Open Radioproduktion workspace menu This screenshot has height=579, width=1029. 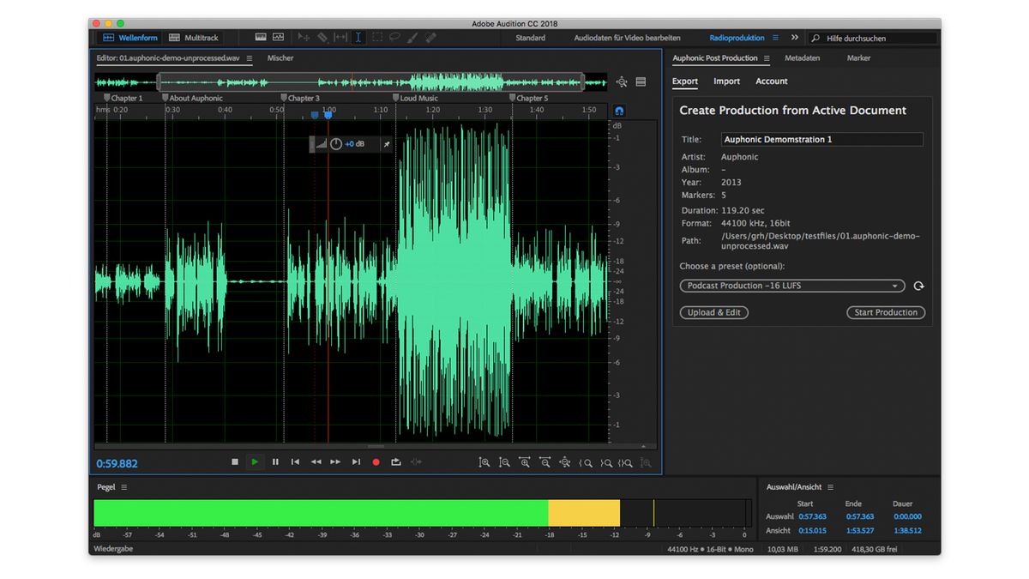tap(775, 38)
